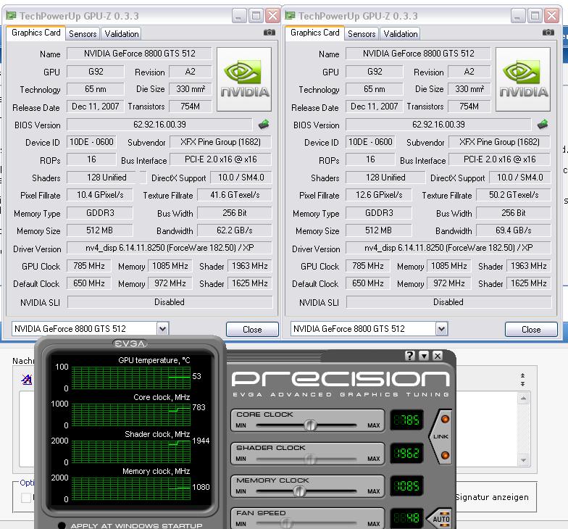Image resolution: width=568 pixels, height=529 pixels.
Task: Click Device ID 10DE - 0600 in right GPU-Z
Action: click(370, 142)
